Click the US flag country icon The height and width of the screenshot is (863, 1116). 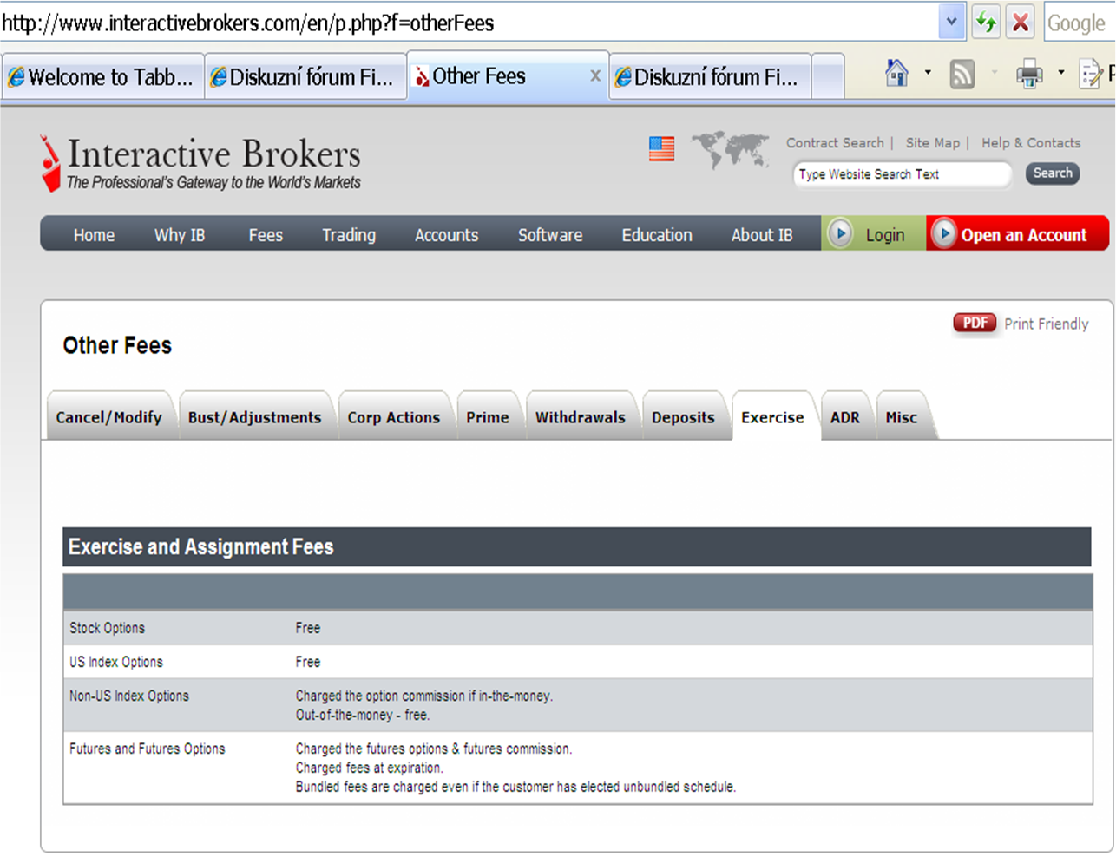[x=661, y=149]
